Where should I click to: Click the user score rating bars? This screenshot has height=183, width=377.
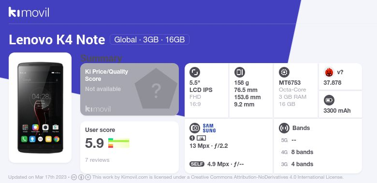click(119, 143)
